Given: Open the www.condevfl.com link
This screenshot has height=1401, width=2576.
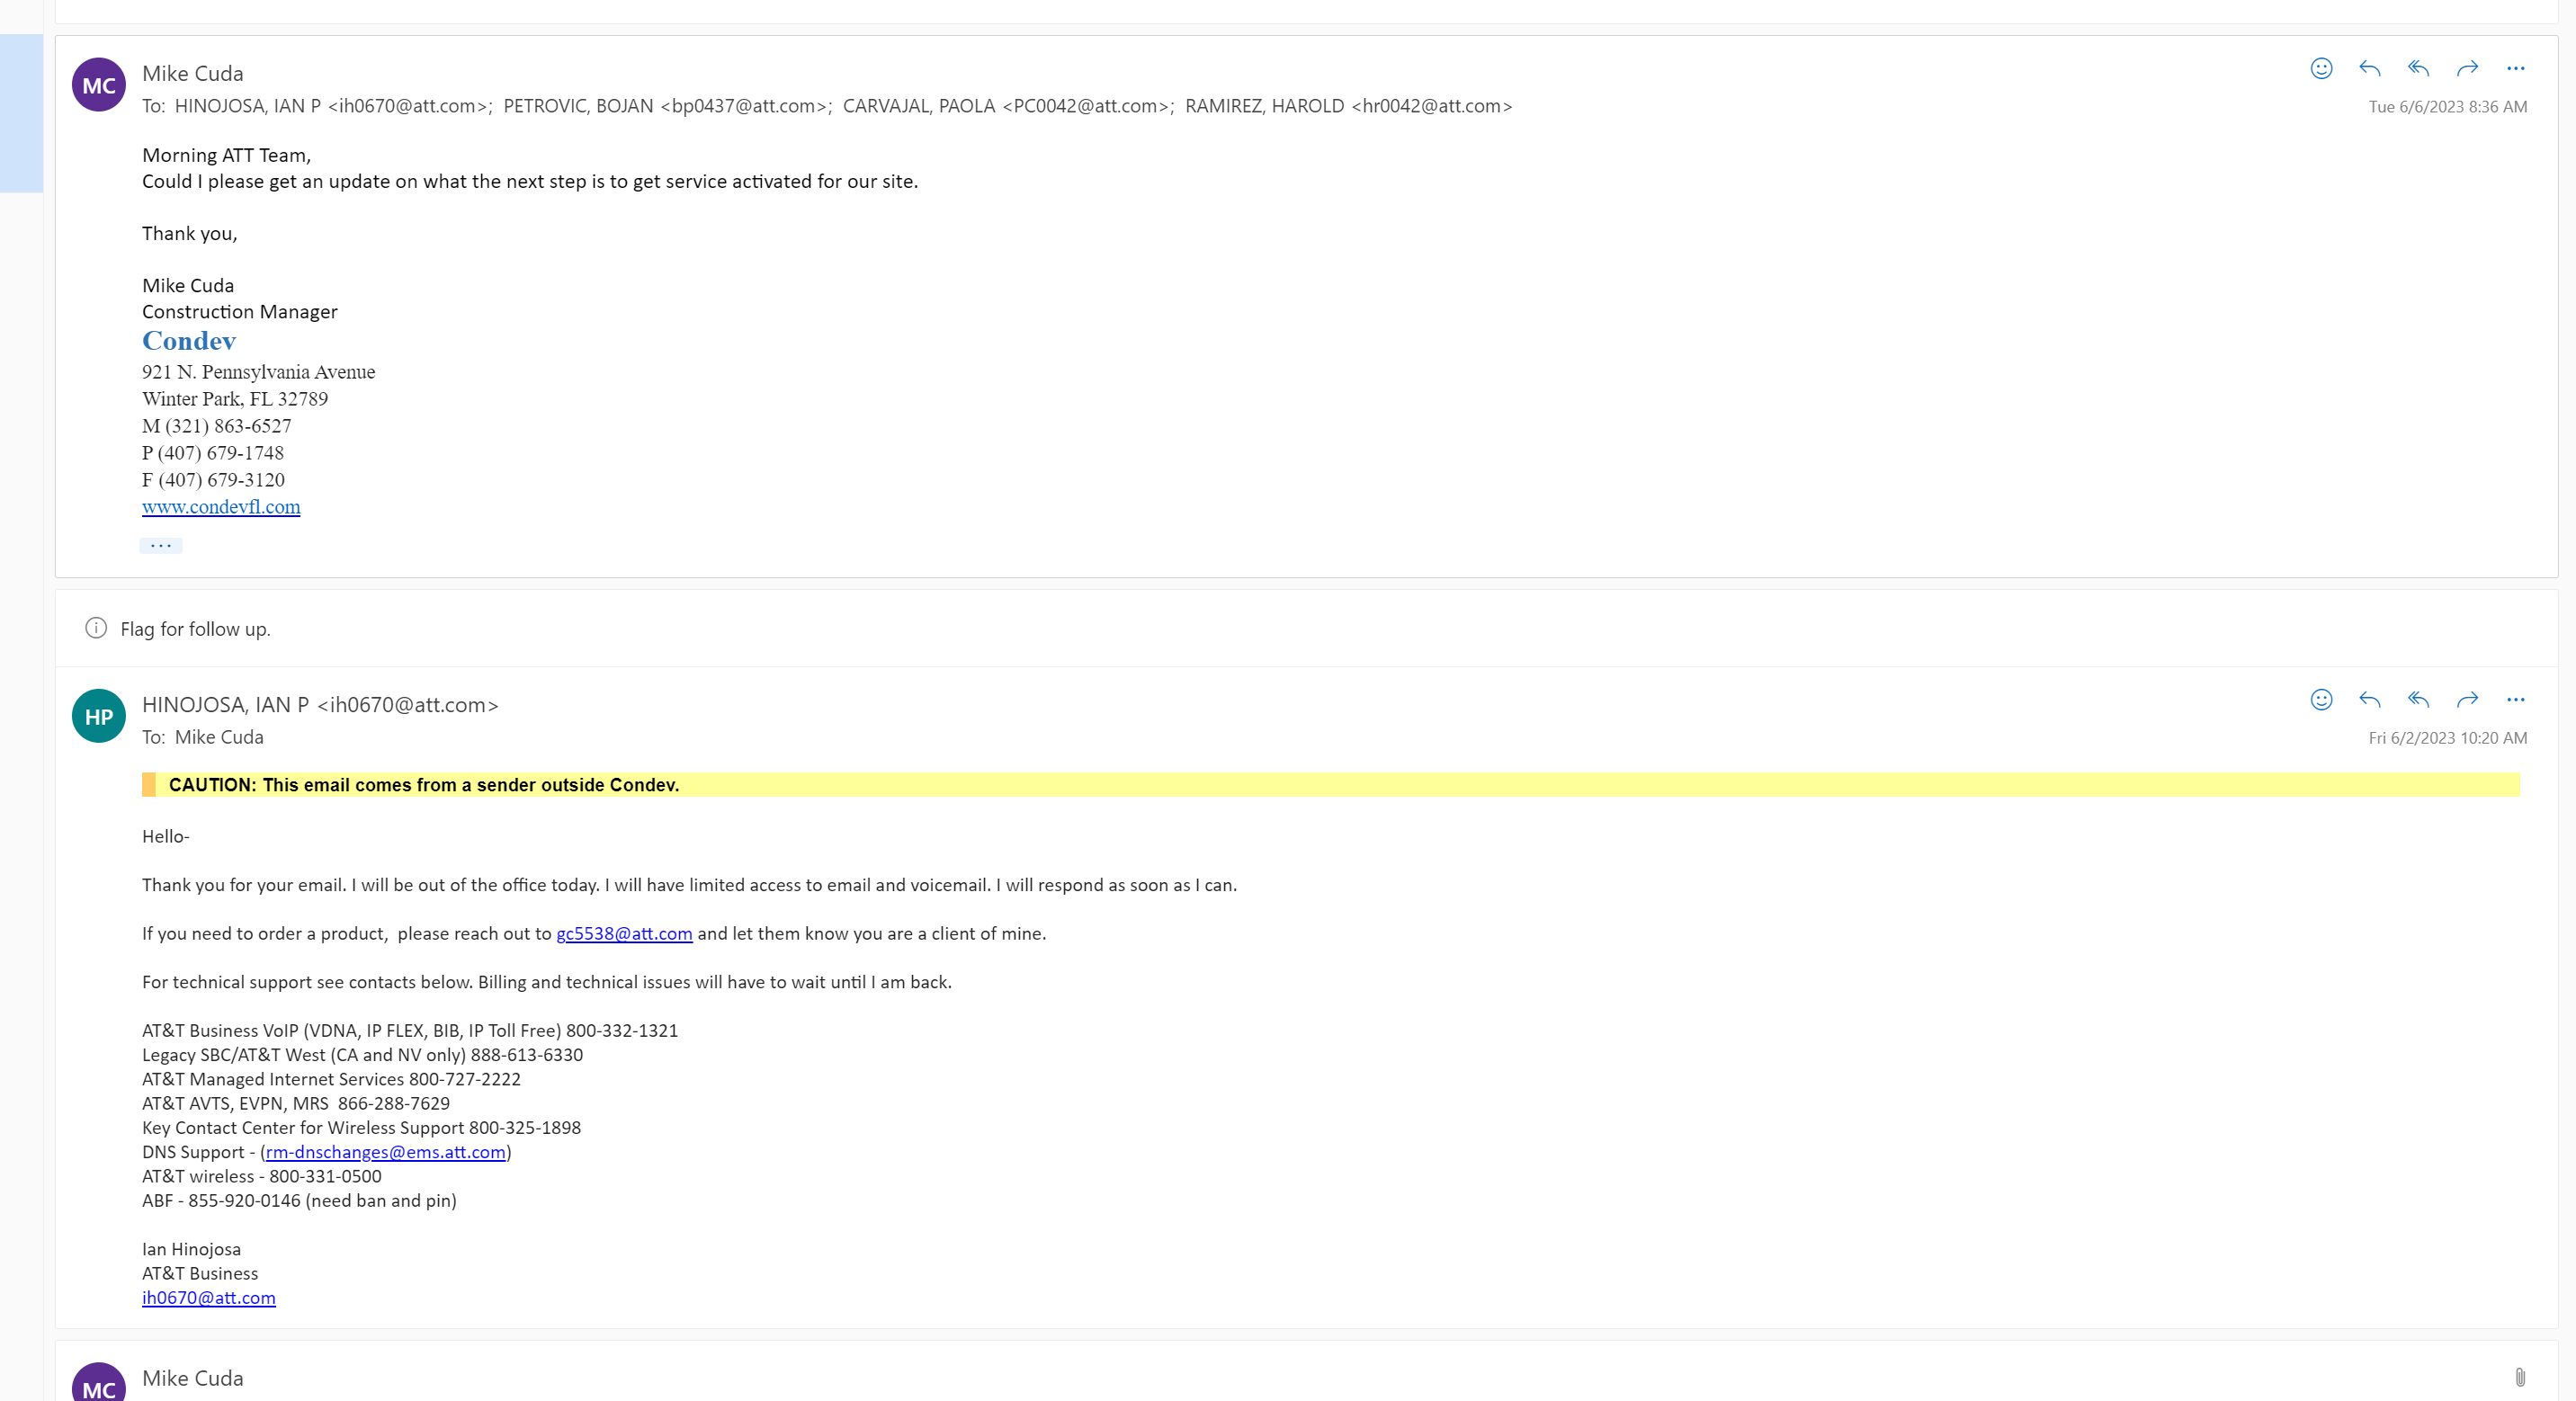Looking at the screenshot, I should (x=221, y=507).
